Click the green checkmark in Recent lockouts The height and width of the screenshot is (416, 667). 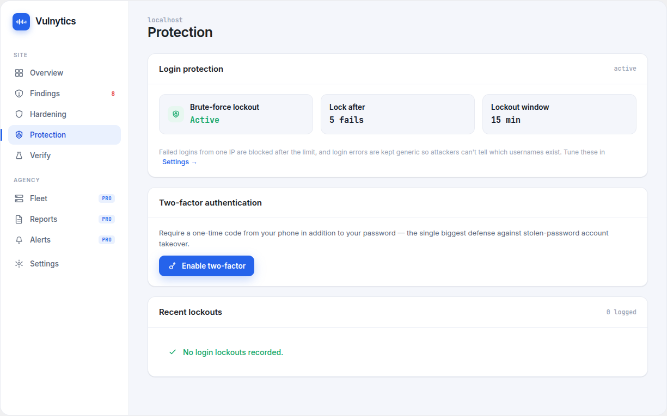(173, 352)
